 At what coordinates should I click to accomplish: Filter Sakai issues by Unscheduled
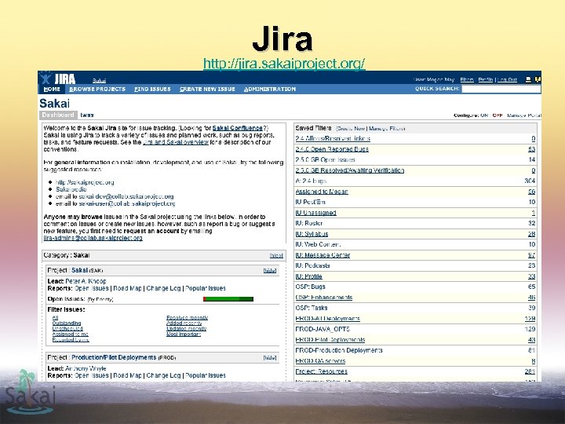pos(67,328)
